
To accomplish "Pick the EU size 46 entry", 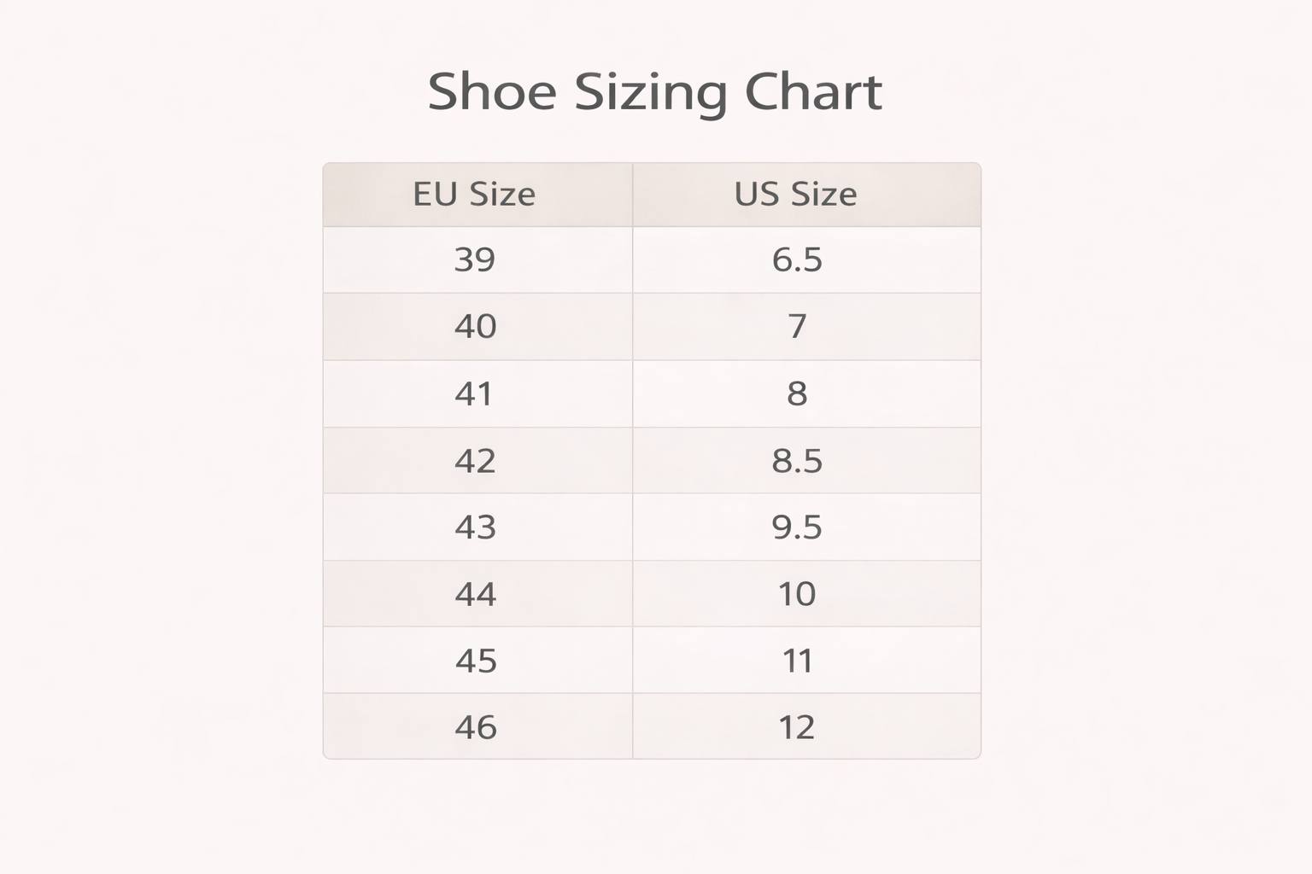I will 475,727.
